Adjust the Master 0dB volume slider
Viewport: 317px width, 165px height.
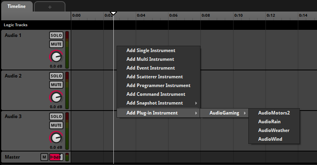56,157
